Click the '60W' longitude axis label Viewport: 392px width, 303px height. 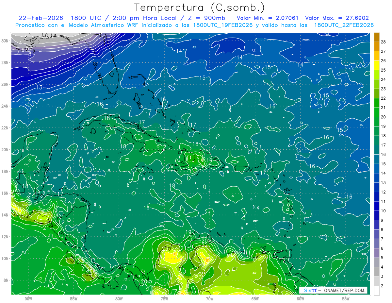click(x=301, y=299)
